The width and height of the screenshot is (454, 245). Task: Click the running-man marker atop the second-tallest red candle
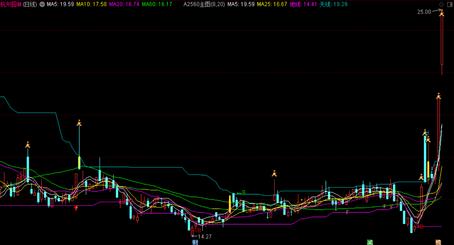[439, 96]
